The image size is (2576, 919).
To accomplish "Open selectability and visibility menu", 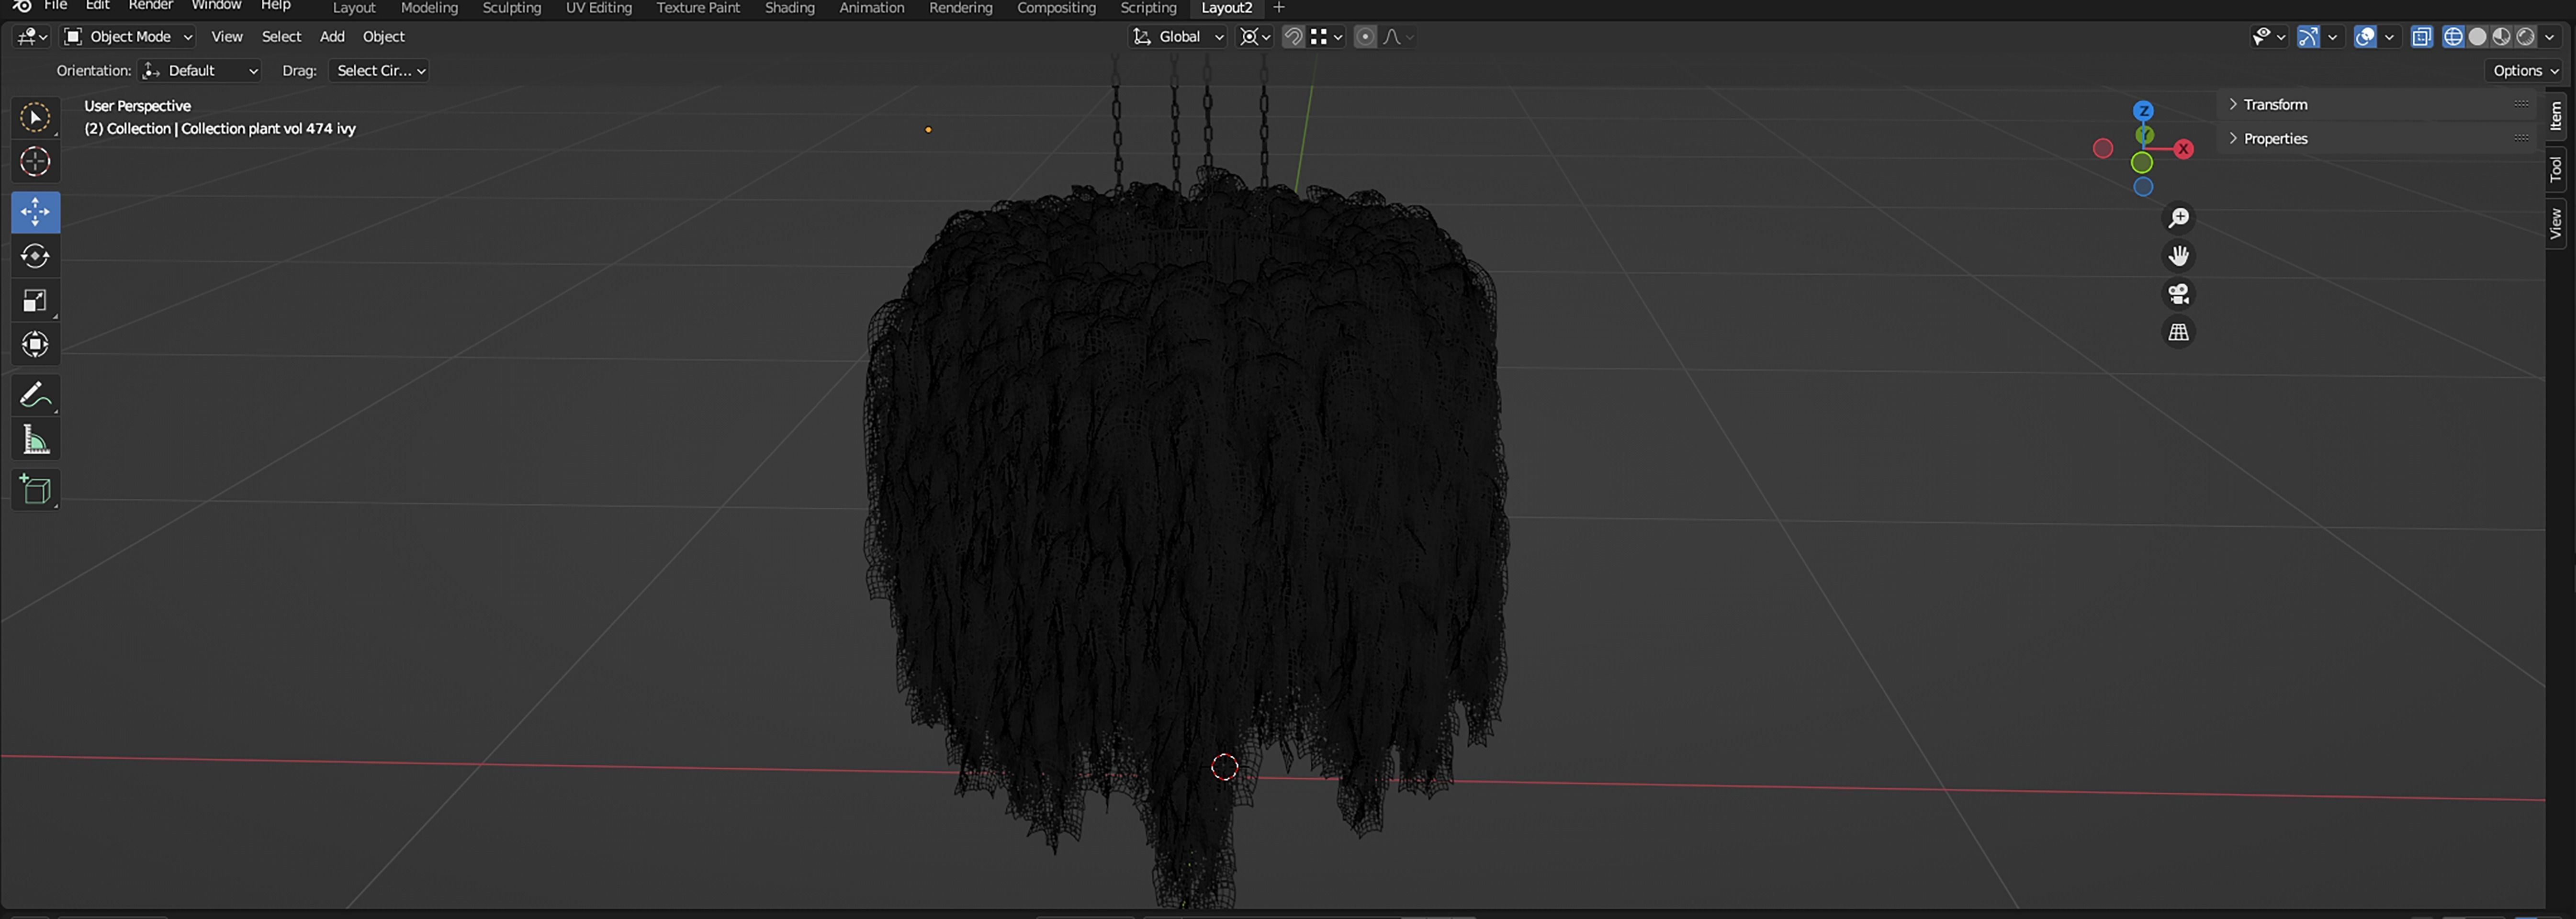I will pos(2268,37).
